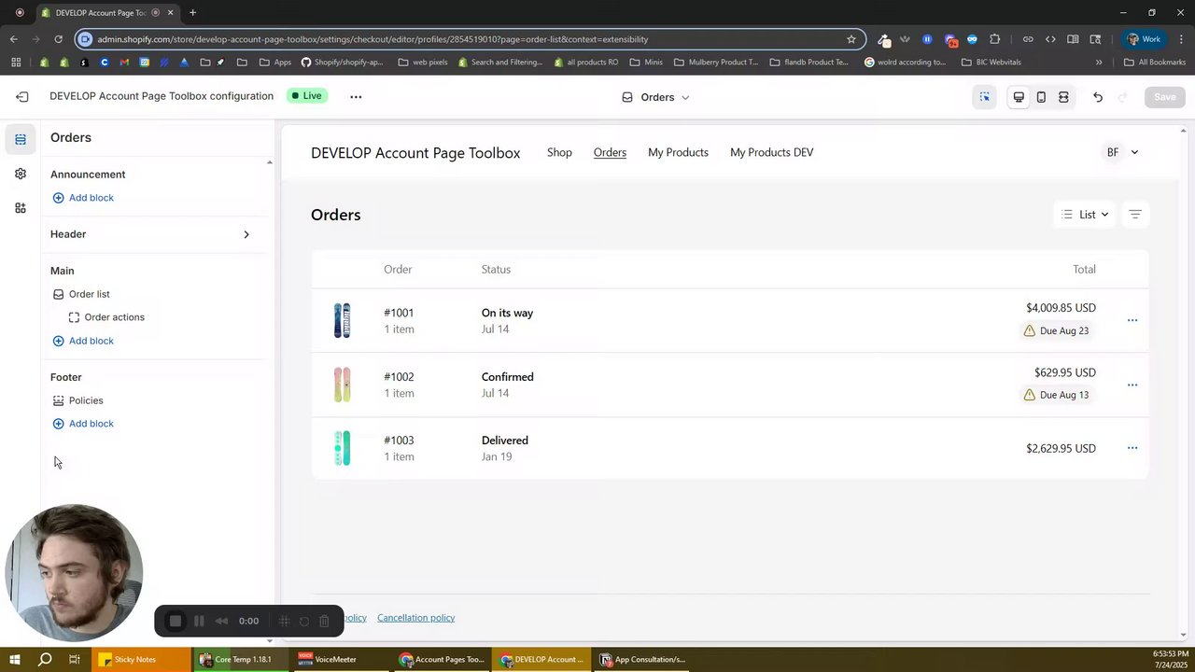The image size is (1195, 672).
Task: Open actions menu for order #1001
Action: point(1132,320)
